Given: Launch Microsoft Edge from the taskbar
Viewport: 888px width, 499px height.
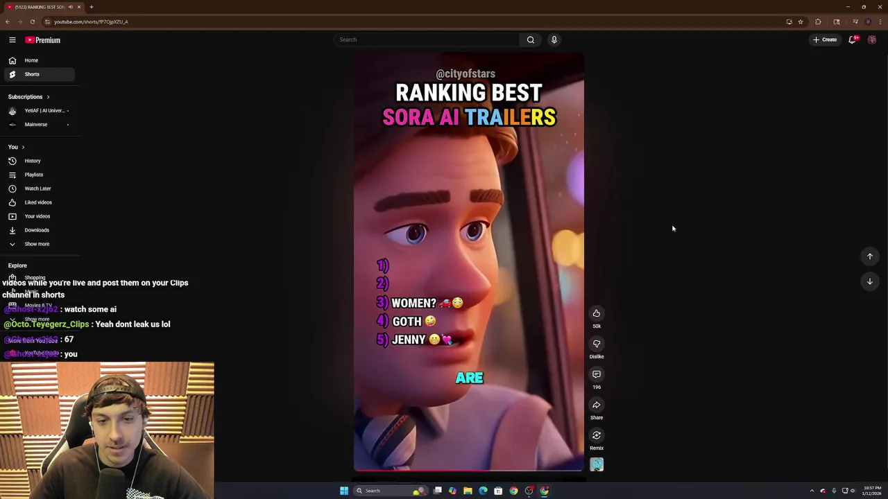Looking at the screenshot, I should [x=483, y=491].
